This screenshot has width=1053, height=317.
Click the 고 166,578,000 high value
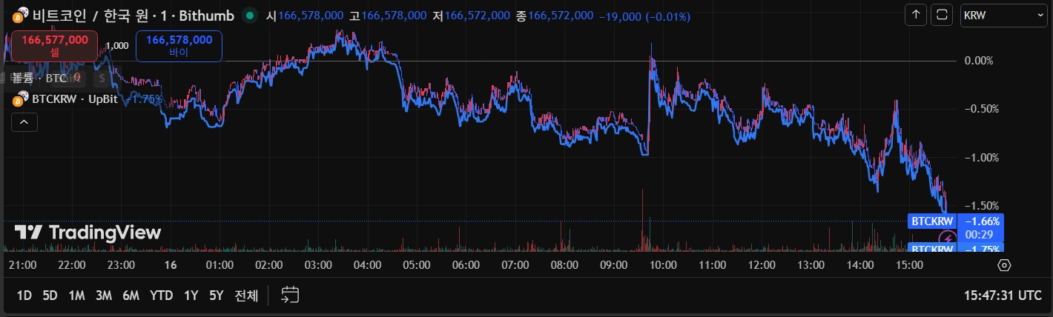click(388, 16)
